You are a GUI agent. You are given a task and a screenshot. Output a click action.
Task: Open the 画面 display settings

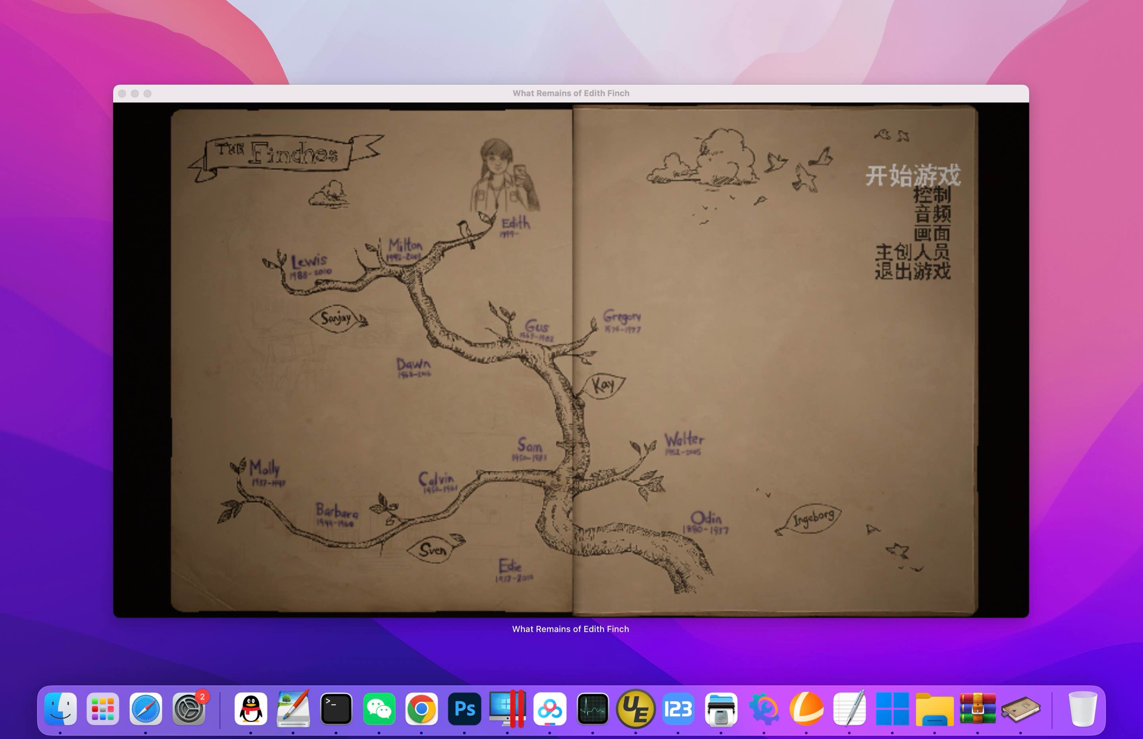pos(932,233)
